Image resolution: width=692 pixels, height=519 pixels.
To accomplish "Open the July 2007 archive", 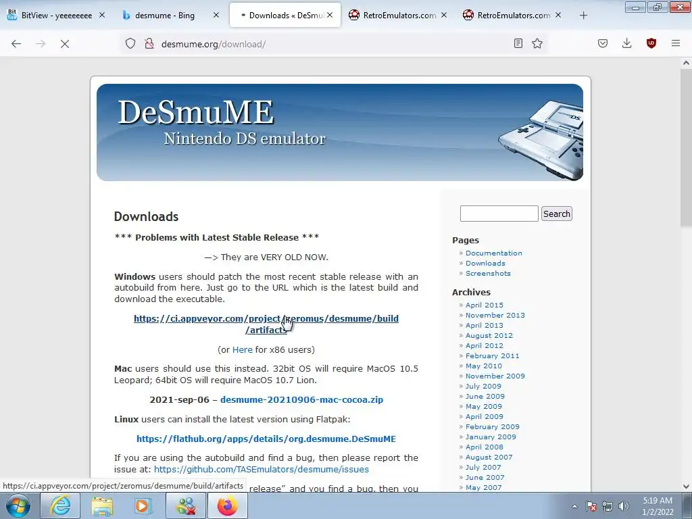I will point(483,468).
